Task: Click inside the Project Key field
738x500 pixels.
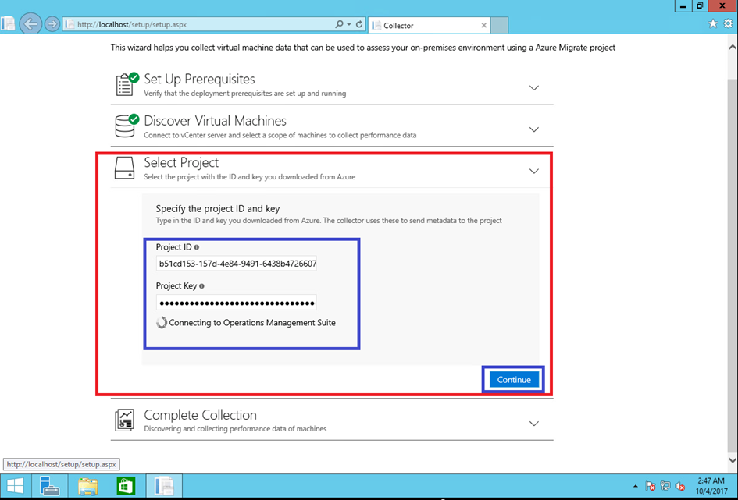Action: [237, 303]
